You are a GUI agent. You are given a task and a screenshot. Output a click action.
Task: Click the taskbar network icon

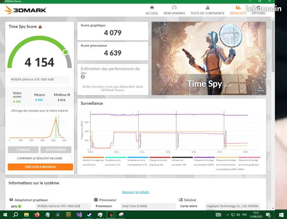[233, 215]
